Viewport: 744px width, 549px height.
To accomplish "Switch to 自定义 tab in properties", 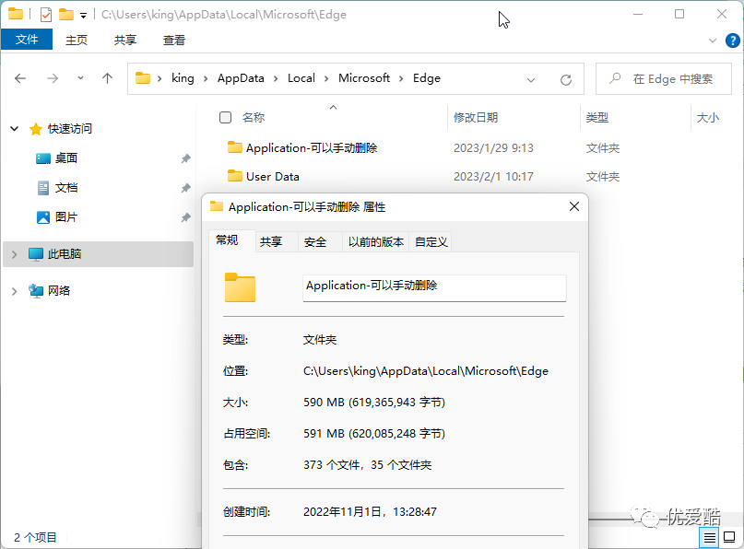I will click(x=431, y=241).
